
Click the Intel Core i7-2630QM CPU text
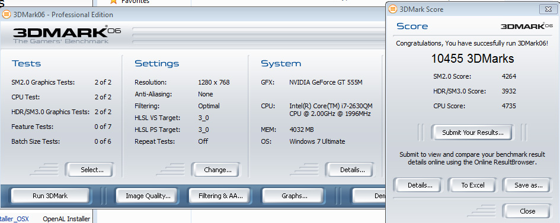coord(331,109)
